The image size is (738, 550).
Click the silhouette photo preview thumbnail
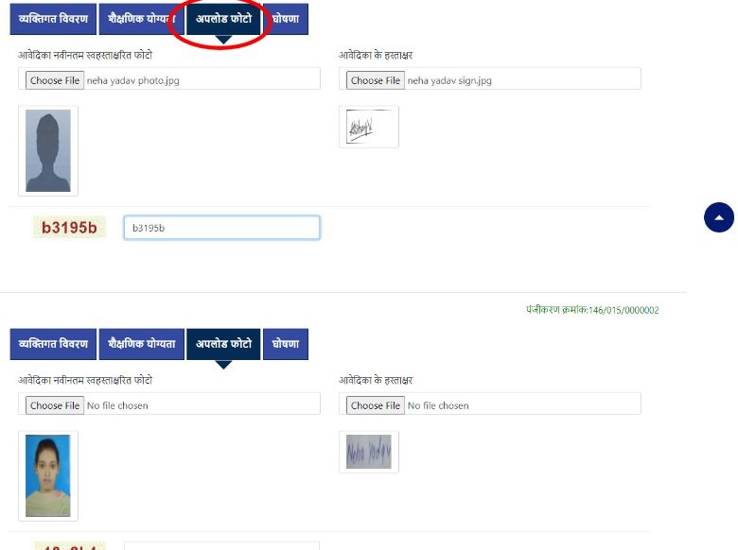point(48,151)
